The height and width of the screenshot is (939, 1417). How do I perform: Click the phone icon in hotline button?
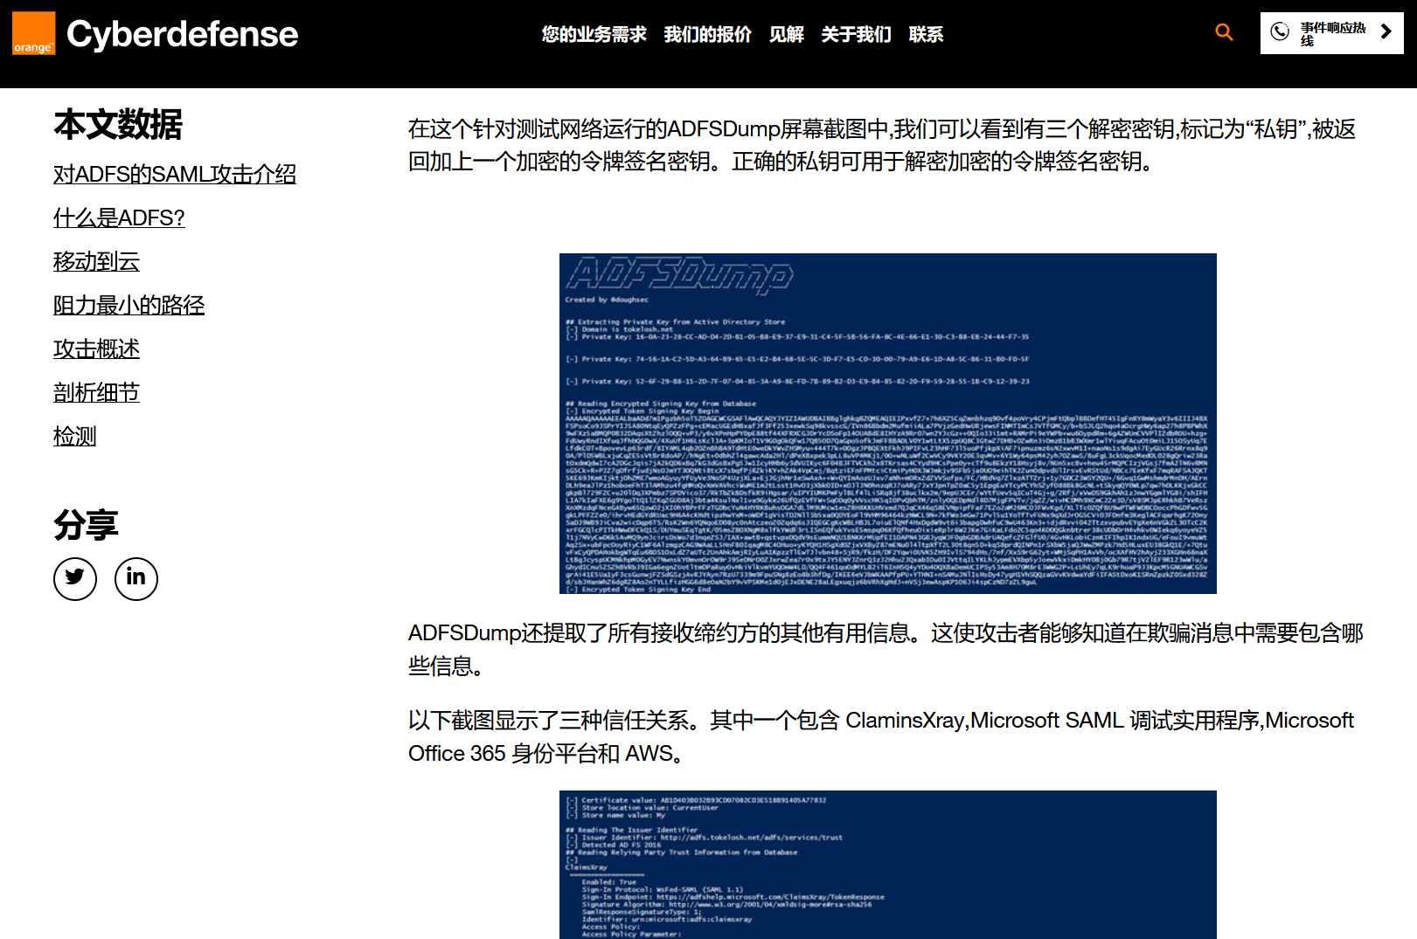coord(1280,32)
